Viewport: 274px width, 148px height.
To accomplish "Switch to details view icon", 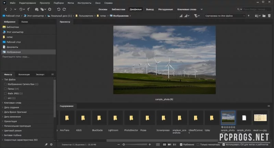I will click(169, 145).
